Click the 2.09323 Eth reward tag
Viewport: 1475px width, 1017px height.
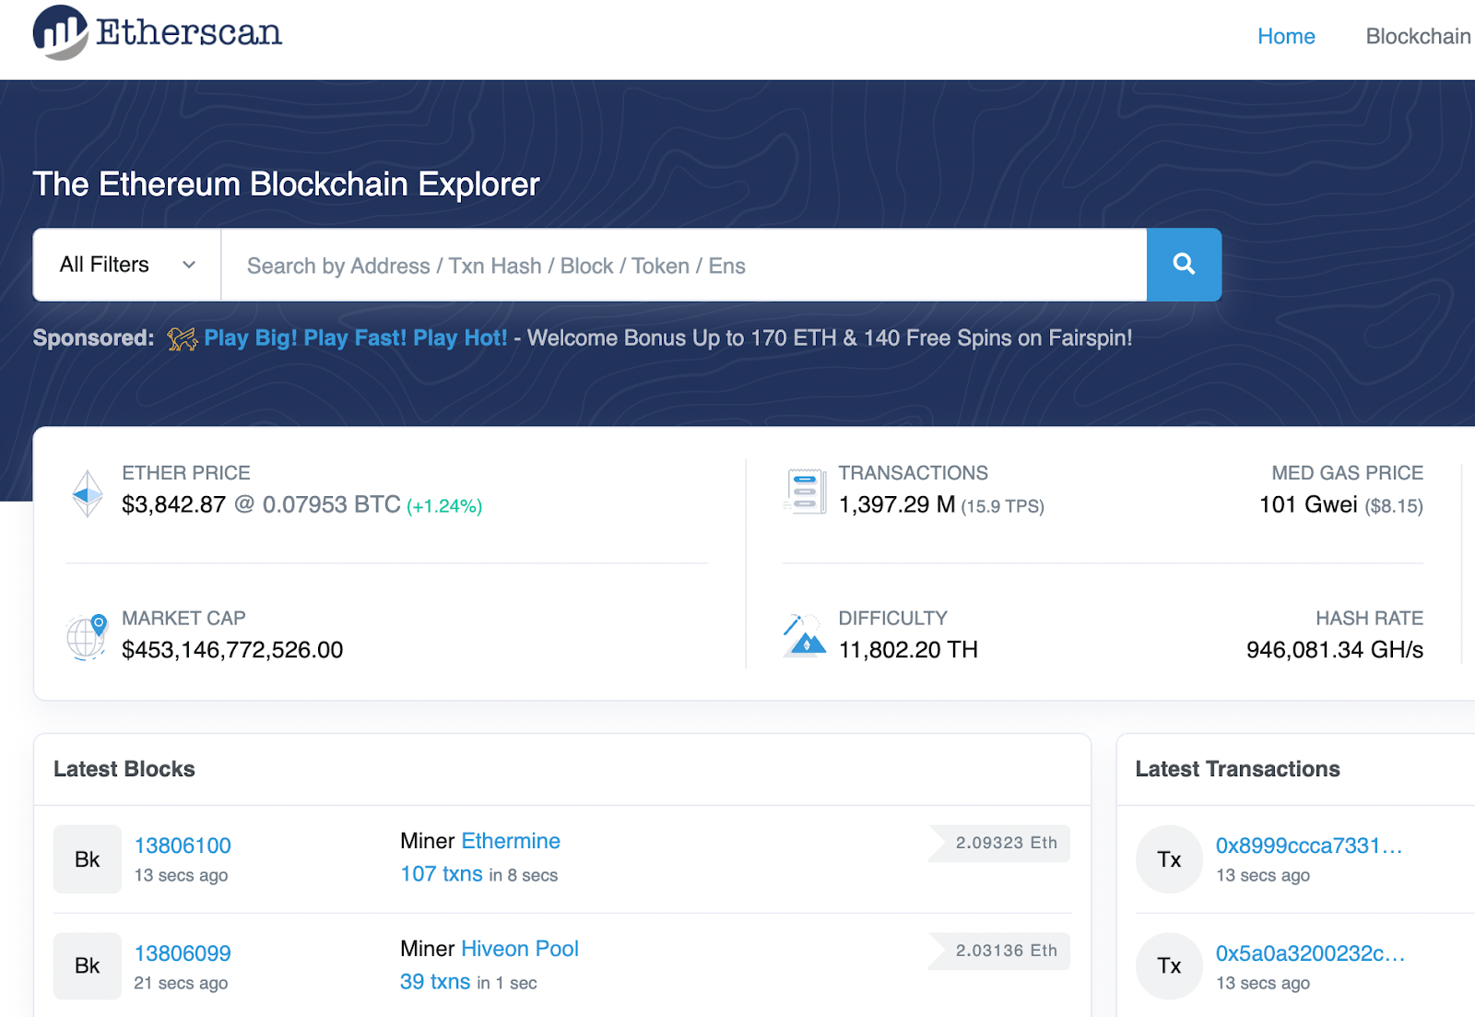(x=999, y=843)
